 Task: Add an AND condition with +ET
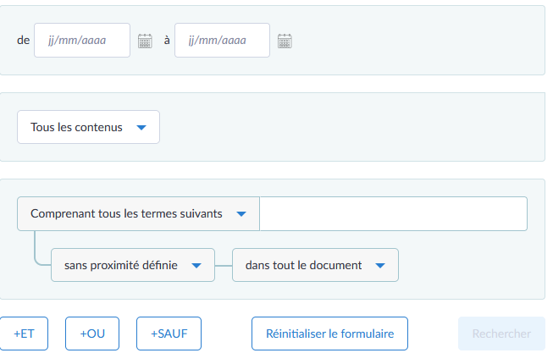click(24, 334)
